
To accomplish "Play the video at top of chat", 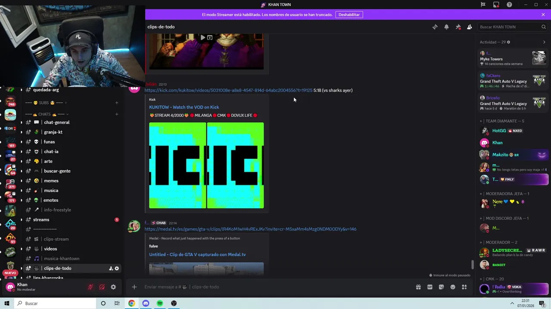I will [203, 38].
